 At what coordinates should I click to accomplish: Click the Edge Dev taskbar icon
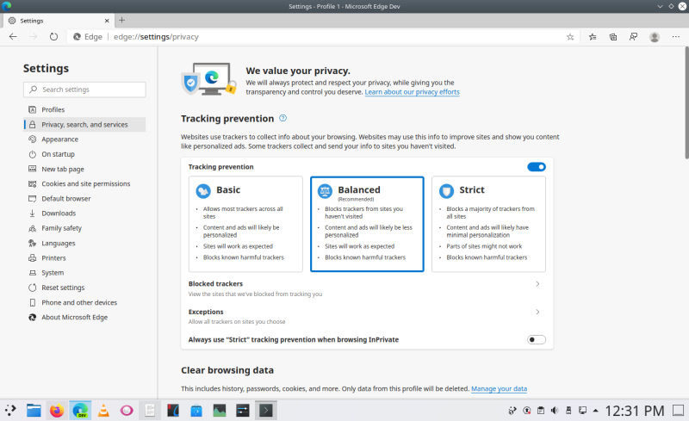coord(80,411)
